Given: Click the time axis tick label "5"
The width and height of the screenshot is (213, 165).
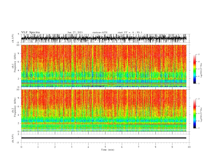Looking at the screenshot, I should pyautogui.click(x=105, y=147).
